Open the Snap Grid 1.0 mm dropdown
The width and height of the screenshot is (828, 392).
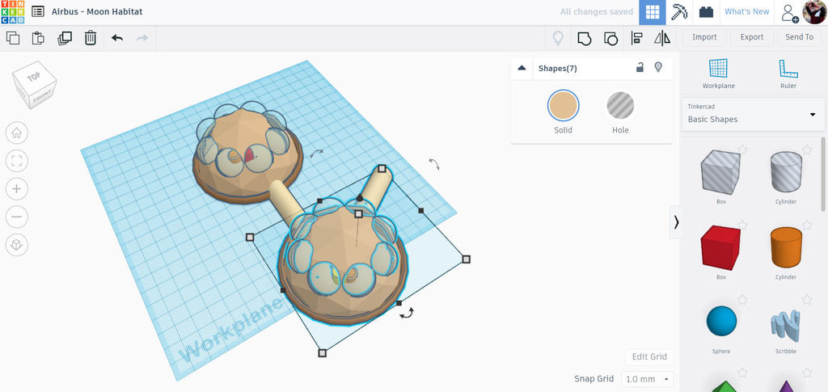point(648,379)
